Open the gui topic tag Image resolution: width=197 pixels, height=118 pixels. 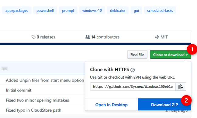pos(136,10)
